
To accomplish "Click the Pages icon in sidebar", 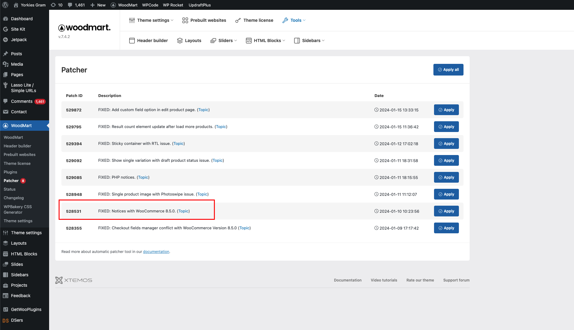I will (x=6, y=75).
